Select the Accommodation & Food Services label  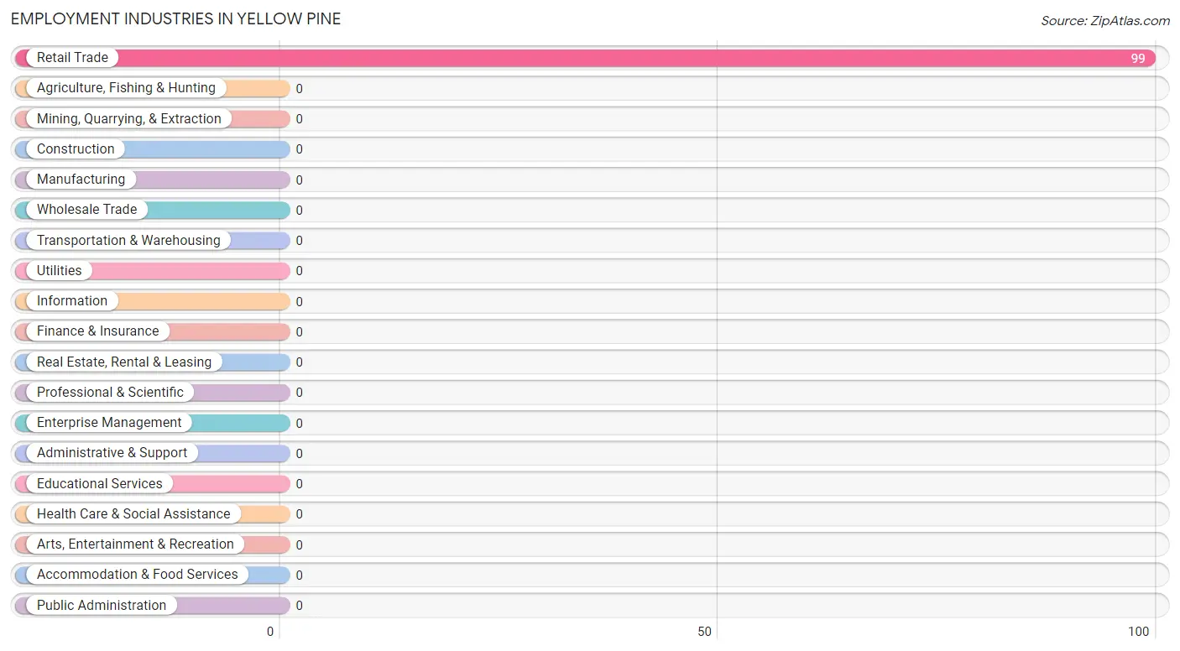(x=138, y=575)
